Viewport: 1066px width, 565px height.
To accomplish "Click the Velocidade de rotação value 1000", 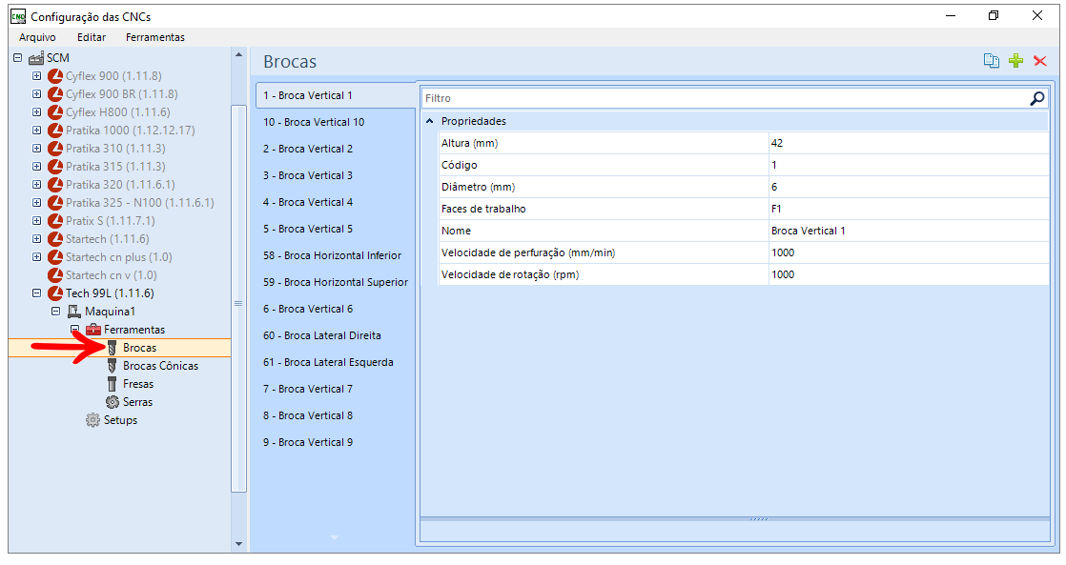I will [x=909, y=274].
